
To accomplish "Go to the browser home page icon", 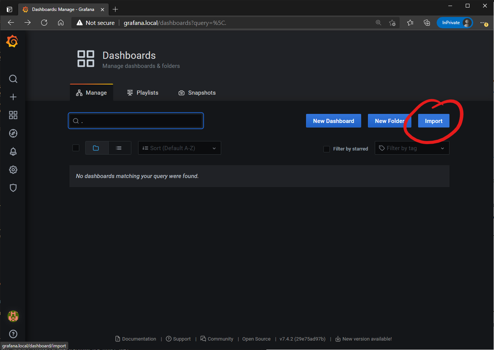I will (x=61, y=23).
